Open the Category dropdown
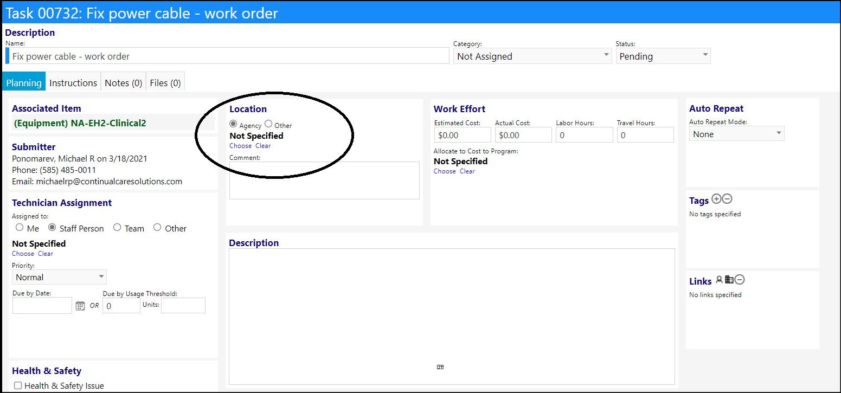Image resolution: width=841 pixels, height=393 pixels. point(532,56)
